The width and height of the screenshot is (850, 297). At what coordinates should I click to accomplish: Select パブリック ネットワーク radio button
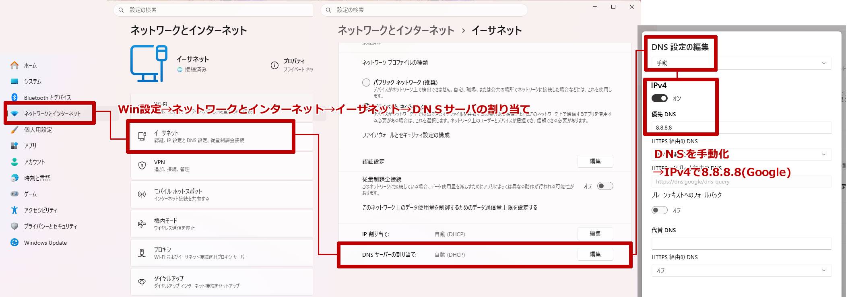(366, 82)
